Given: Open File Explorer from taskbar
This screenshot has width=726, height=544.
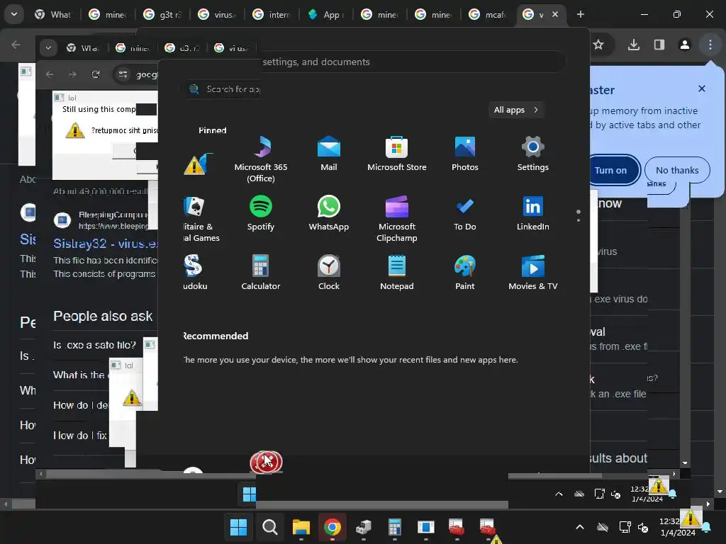Looking at the screenshot, I should (301, 527).
